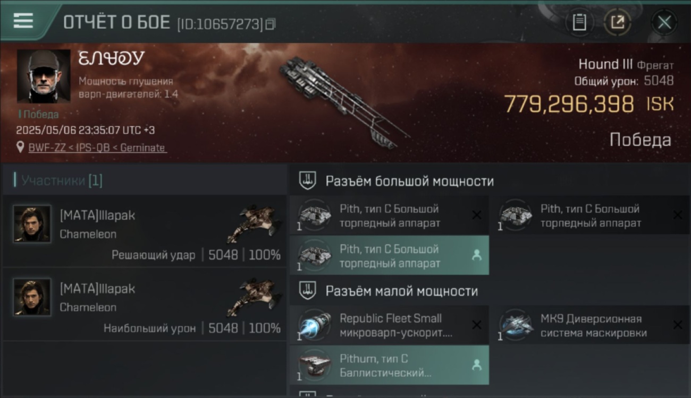The width and height of the screenshot is (691, 398).
Task: Copy the battle report ID icon
Action: (271, 24)
